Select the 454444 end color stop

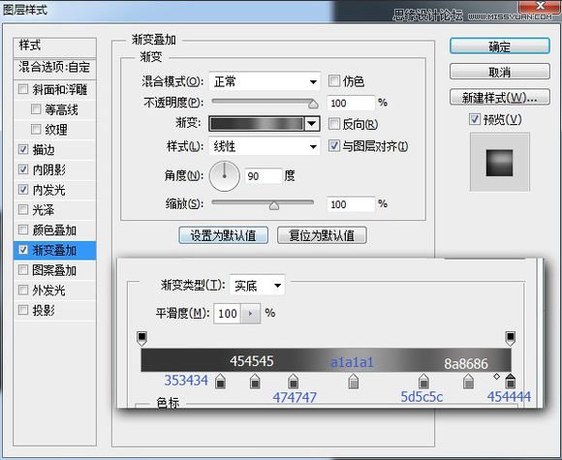(x=511, y=382)
